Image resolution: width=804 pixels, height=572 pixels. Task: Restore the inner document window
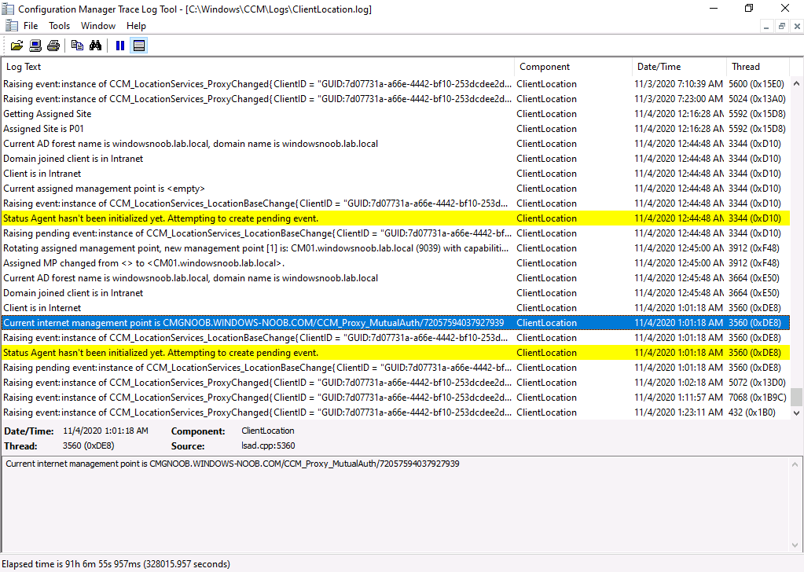point(781,26)
